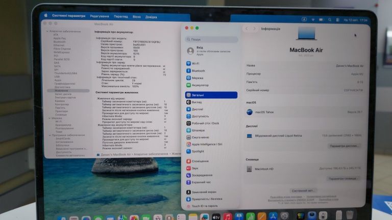Open the Редагування menu
392x220 pixels.
click(100, 16)
